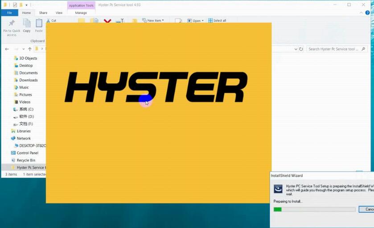The image size is (374, 228).
Task: Open Control Panel from navigation pane
Action: tap(25, 153)
